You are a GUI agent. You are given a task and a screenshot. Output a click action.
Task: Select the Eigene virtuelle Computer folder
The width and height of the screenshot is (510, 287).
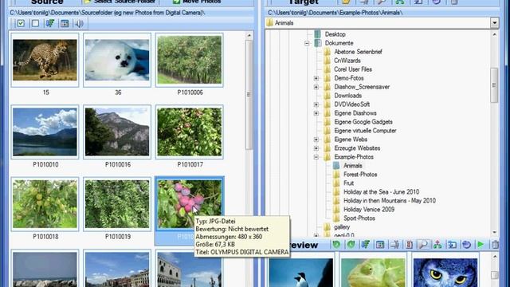pyautogui.click(x=365, y=131)
